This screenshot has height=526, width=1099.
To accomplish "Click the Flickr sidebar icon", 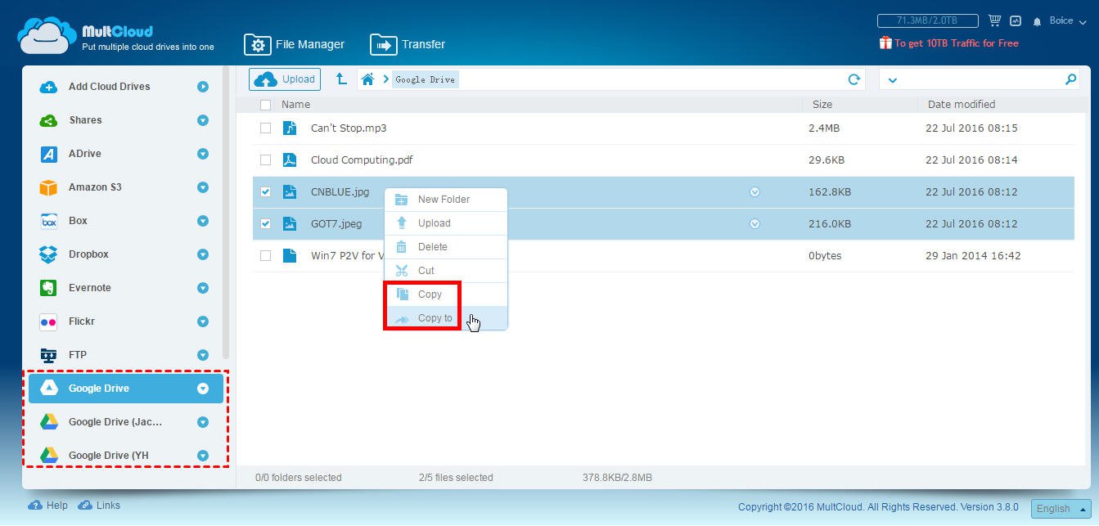I will 48,321.
